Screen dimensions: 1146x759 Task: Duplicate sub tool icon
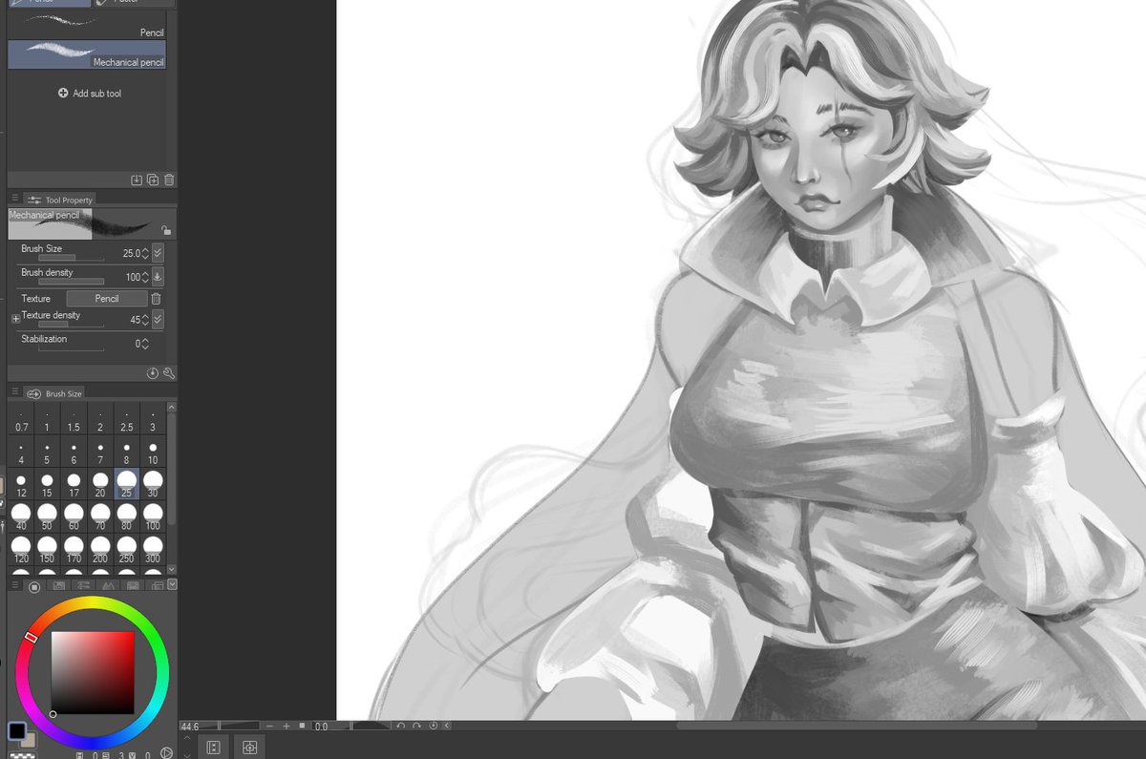tap(153, 179)
